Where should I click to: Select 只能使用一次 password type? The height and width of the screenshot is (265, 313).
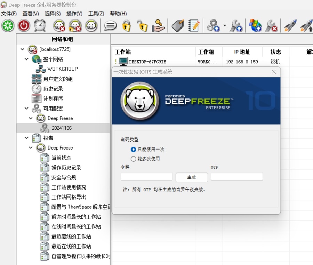[133, 149]
